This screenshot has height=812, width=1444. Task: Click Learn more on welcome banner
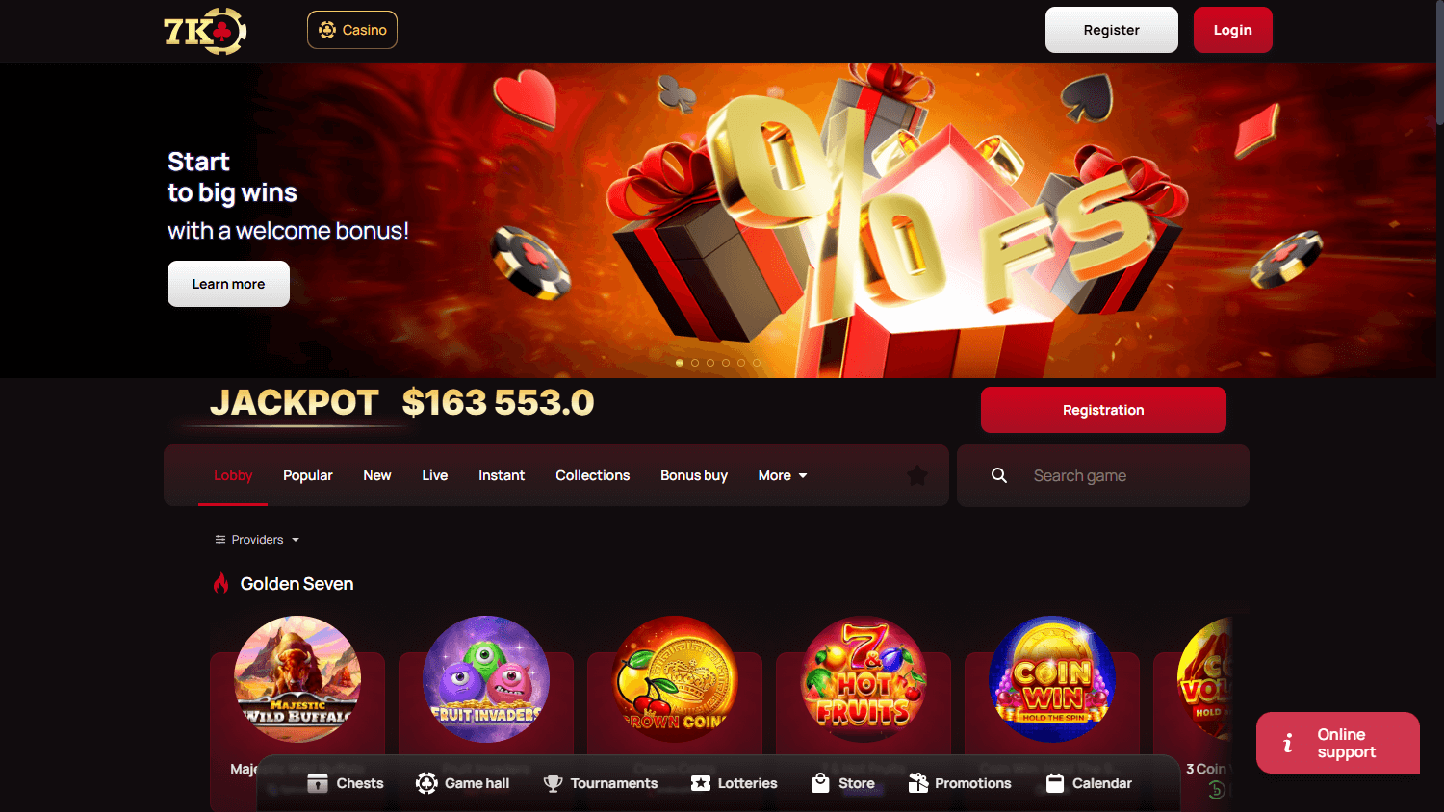[x=228, y=284]
